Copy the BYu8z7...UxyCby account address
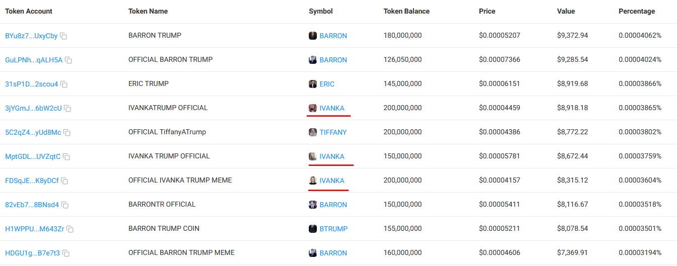The image size is (677, 266). coord(63,36)
